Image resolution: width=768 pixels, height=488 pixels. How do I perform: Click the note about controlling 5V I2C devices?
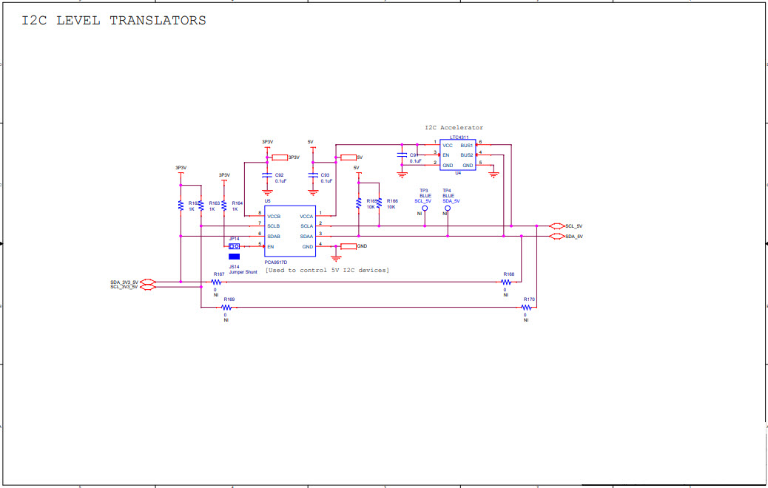(327, 271)
